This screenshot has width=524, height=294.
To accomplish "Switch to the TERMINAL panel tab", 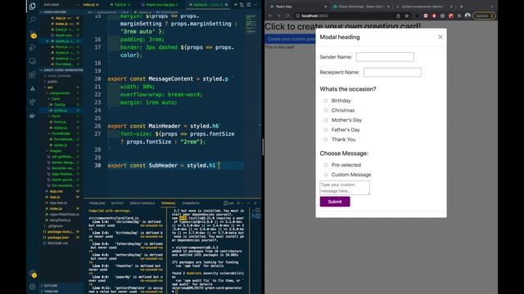I will [168, 203].
